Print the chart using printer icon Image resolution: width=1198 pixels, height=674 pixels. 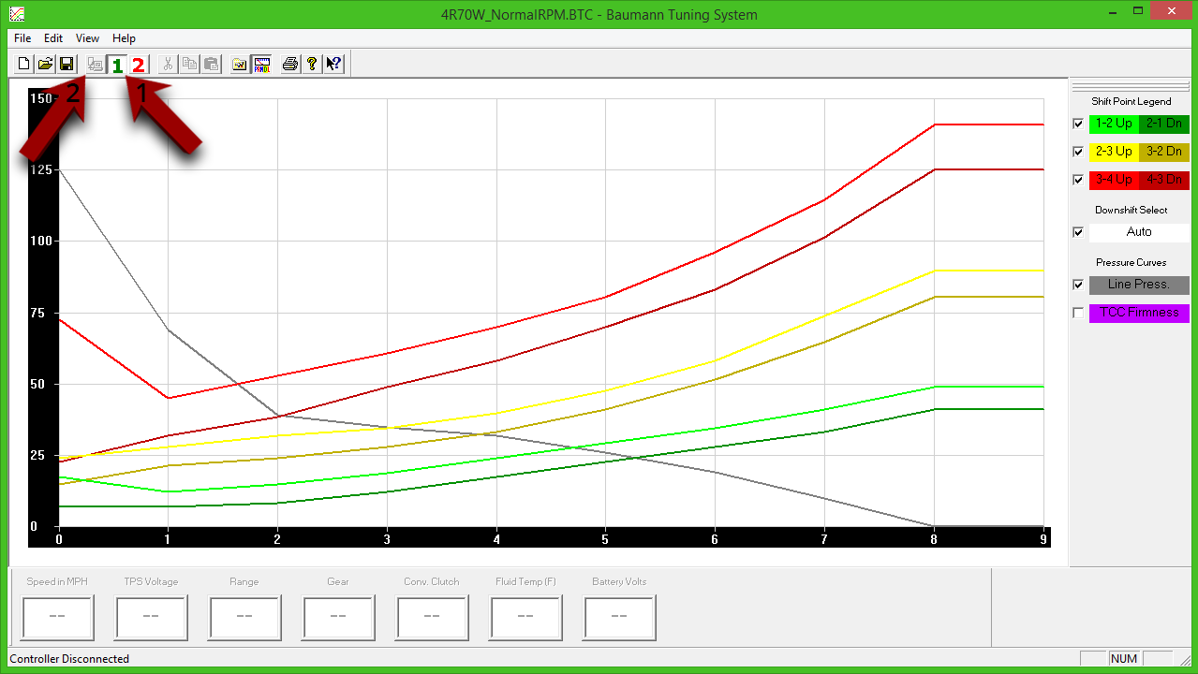290,64
